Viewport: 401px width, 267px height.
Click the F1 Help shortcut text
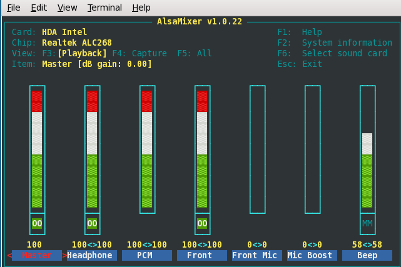(300, 32)
